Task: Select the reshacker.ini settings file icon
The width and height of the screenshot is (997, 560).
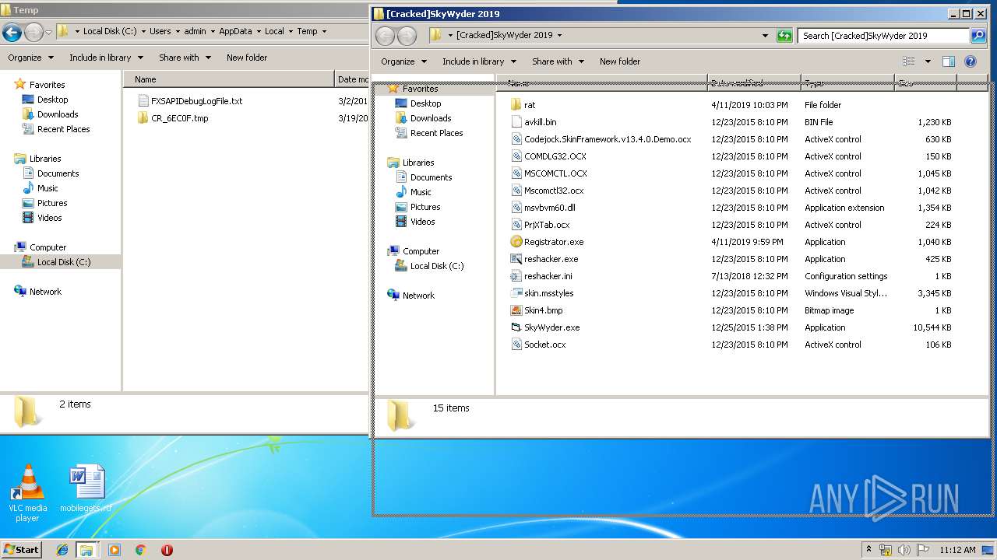Action: (x=516, y=276)
